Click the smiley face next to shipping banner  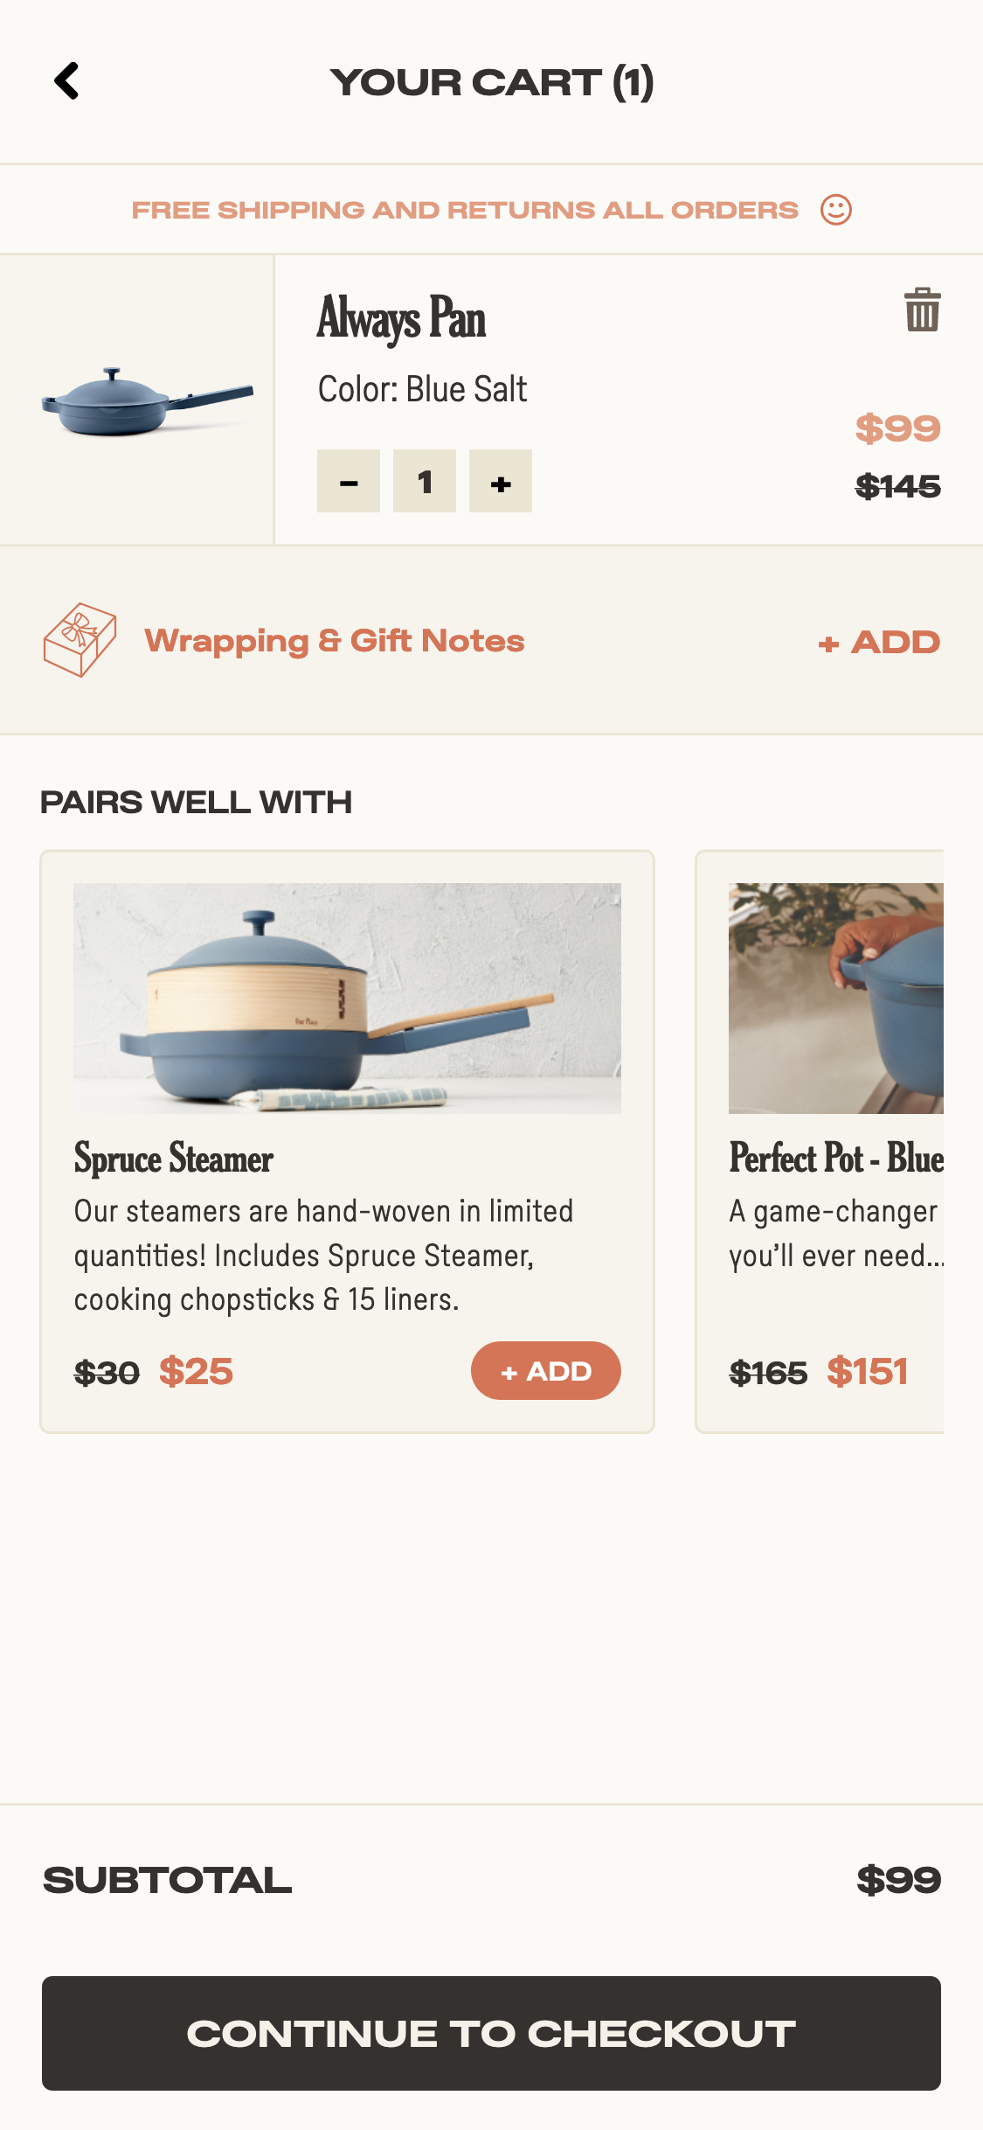[836, 209]
